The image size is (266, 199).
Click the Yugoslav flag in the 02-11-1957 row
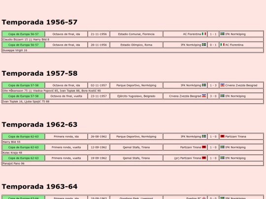(x=222, y=85)
